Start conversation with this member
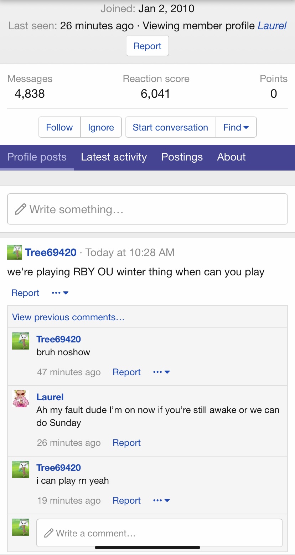Viewport: 295px width, 555px height. click(x=170, y=127)
